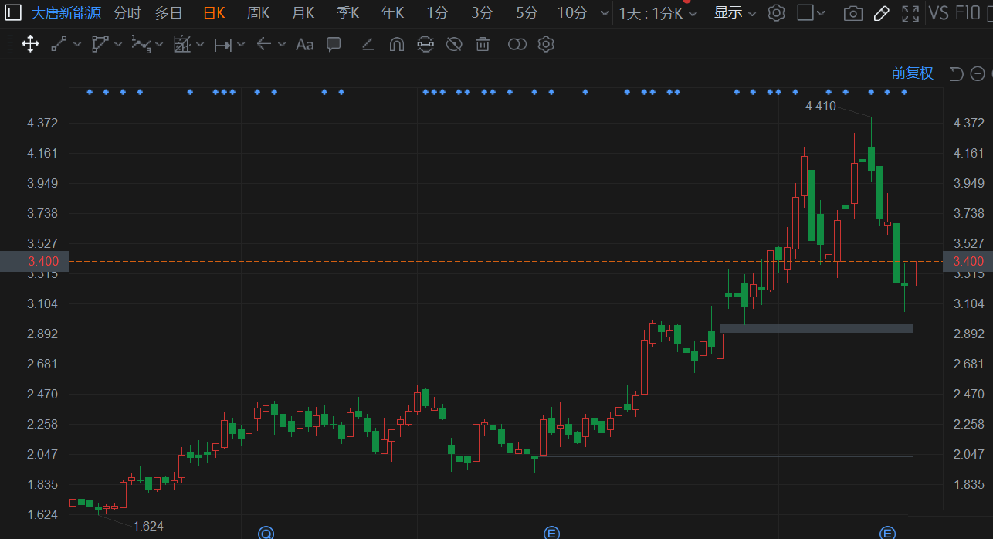Enable the magnet snap tool
This screenshot has height=539, width=993.
396,44
